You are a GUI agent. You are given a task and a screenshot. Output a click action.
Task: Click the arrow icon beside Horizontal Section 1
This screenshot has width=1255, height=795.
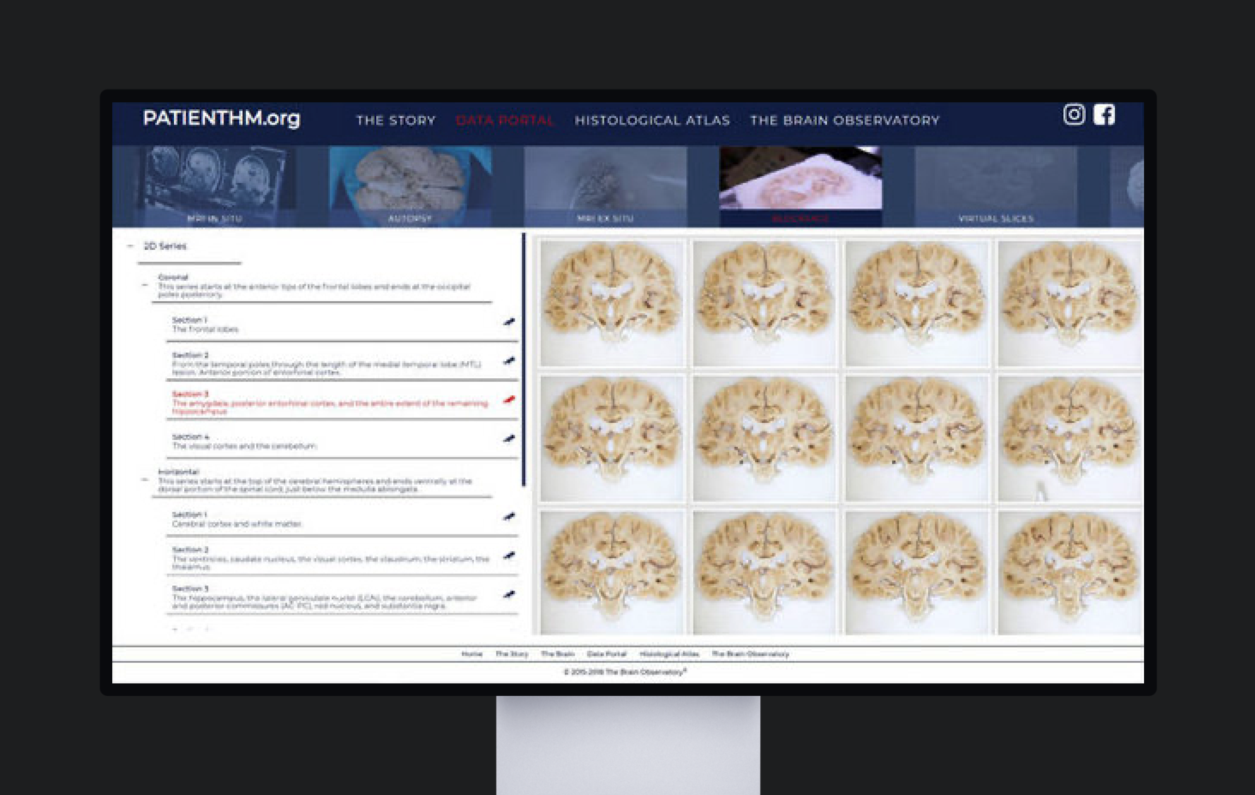[509, 517]
